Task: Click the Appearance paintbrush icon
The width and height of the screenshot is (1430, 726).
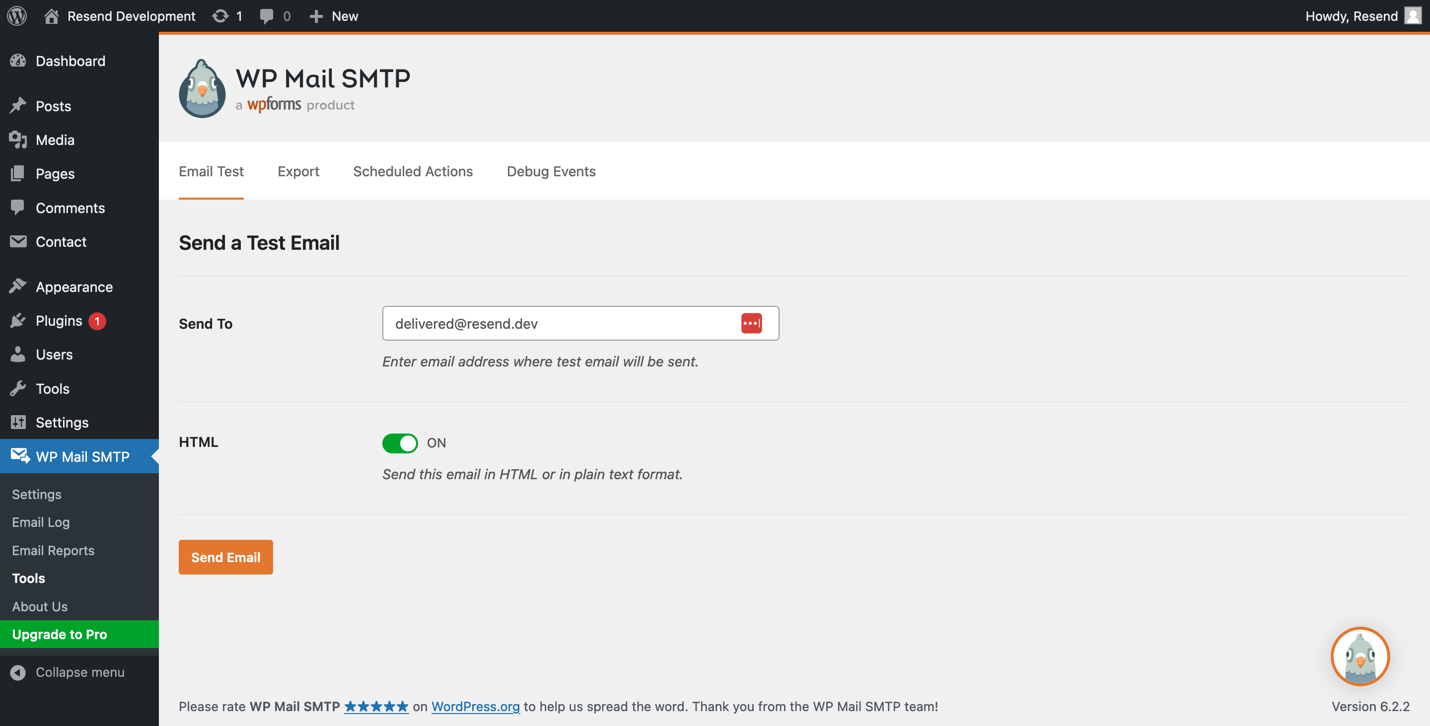Action: (x=18, y=287)
